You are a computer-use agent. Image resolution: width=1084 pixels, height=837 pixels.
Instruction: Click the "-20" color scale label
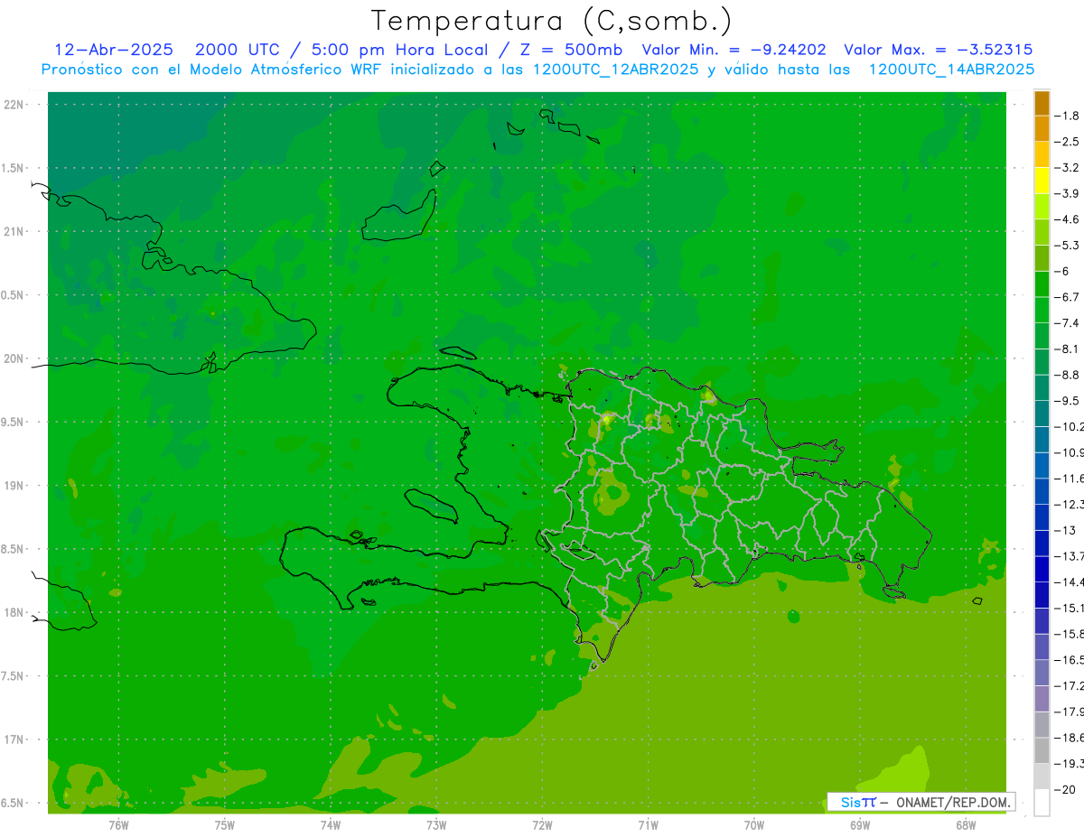(1064, 789)
